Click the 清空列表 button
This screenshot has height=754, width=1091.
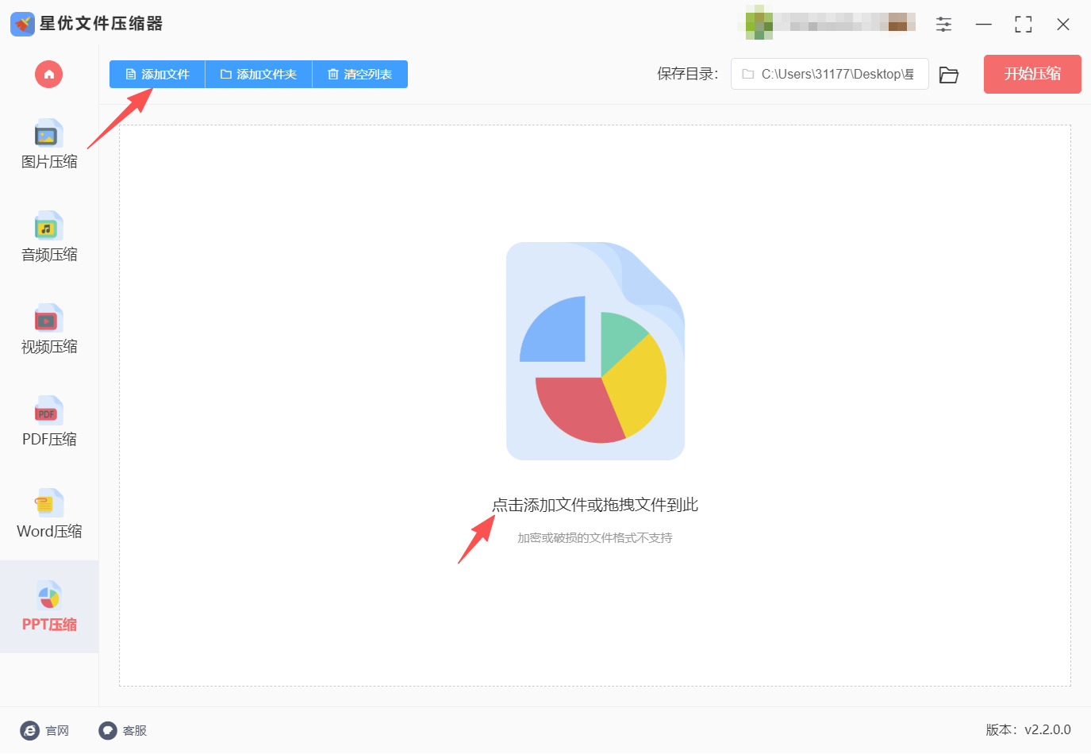[360, 75]
